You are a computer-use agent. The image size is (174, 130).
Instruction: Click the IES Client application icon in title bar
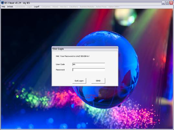click(2, 3)
